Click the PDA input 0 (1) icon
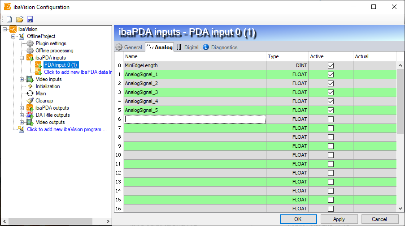405x226 pixels. click(39, 65)
